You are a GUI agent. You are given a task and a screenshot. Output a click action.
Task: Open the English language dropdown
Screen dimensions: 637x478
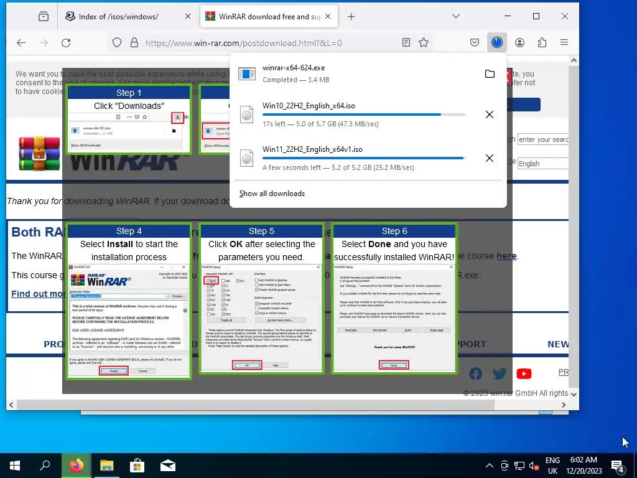(542, 164)
